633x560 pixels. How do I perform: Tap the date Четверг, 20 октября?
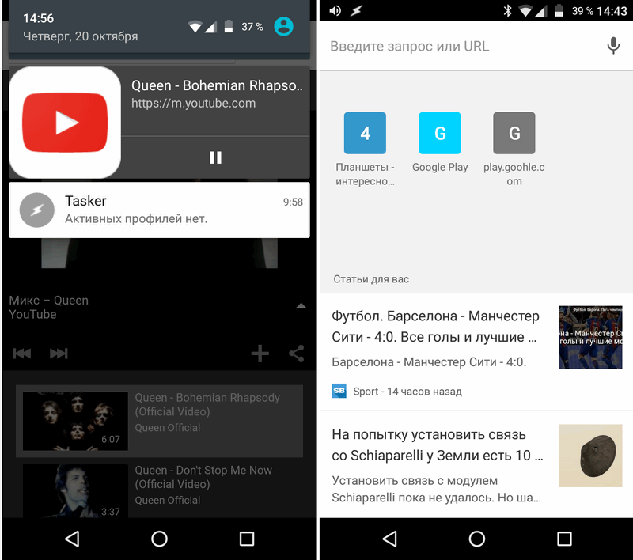click(x=81, y=36)
